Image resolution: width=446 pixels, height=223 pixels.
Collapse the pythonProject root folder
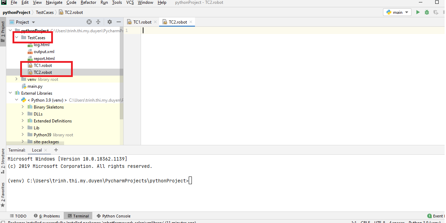click(x=10, y=31)
